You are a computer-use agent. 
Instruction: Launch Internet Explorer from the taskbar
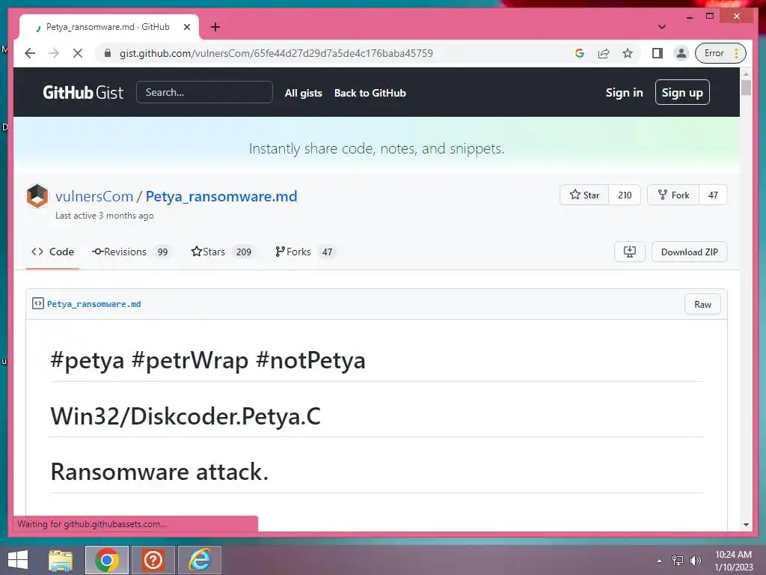click(x=200, y=560)
